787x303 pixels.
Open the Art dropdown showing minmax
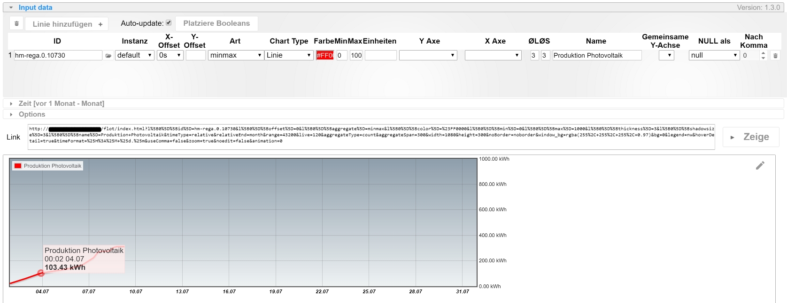pos(236,55)
